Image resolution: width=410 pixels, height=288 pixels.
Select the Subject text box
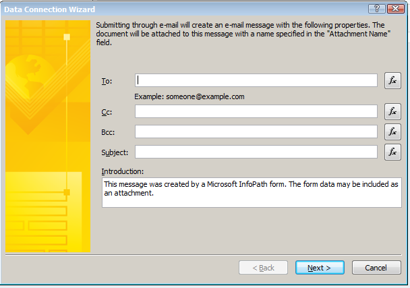(x=256, y=152)
